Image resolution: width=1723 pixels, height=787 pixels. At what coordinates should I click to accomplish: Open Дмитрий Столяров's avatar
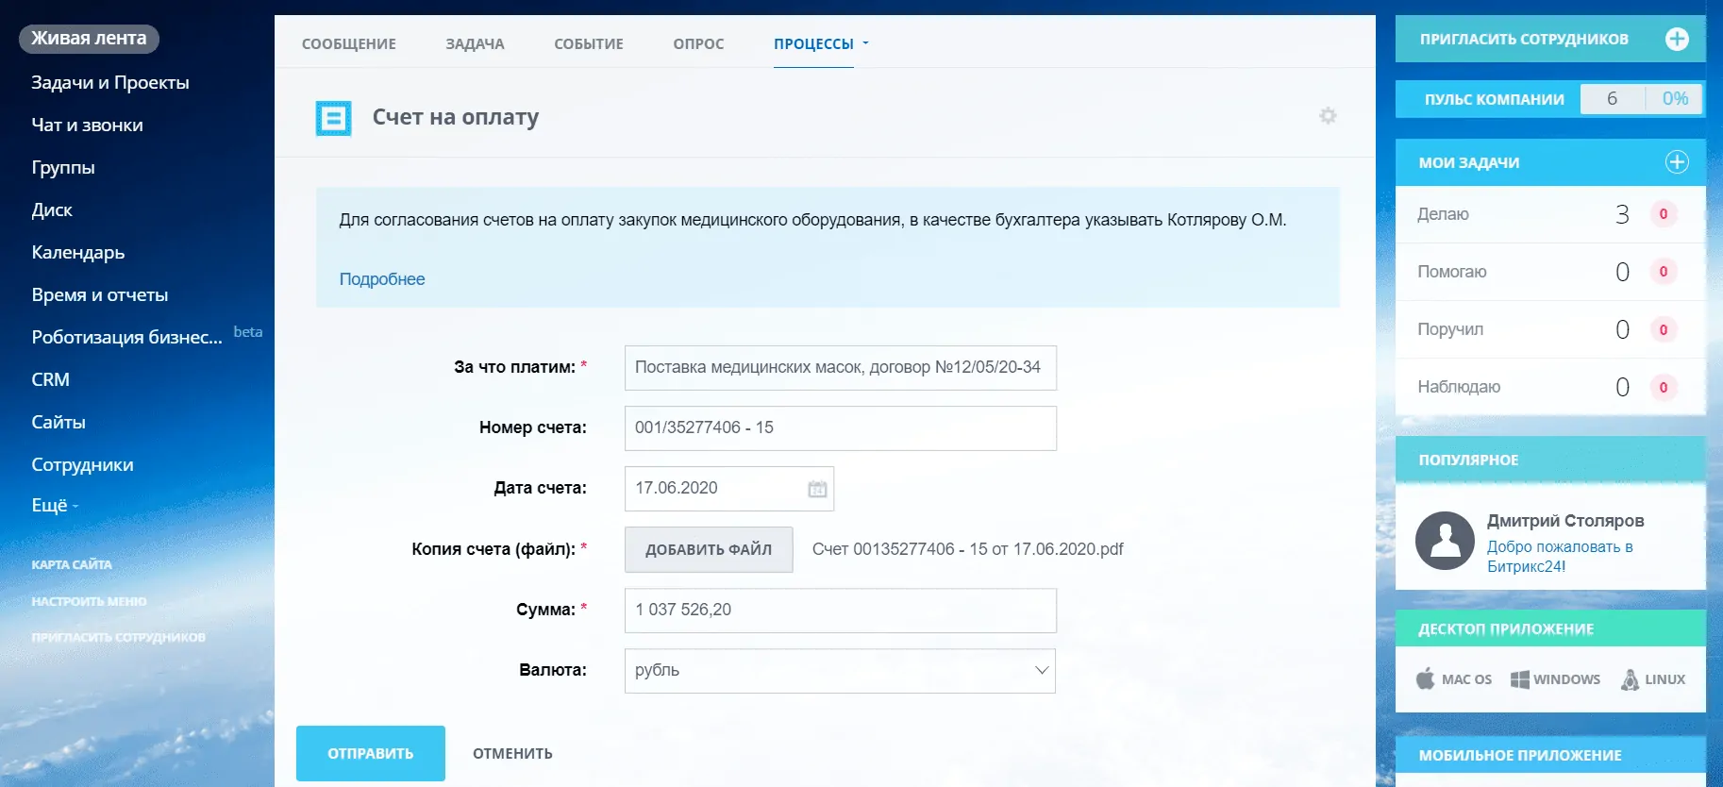[1444, 541]
